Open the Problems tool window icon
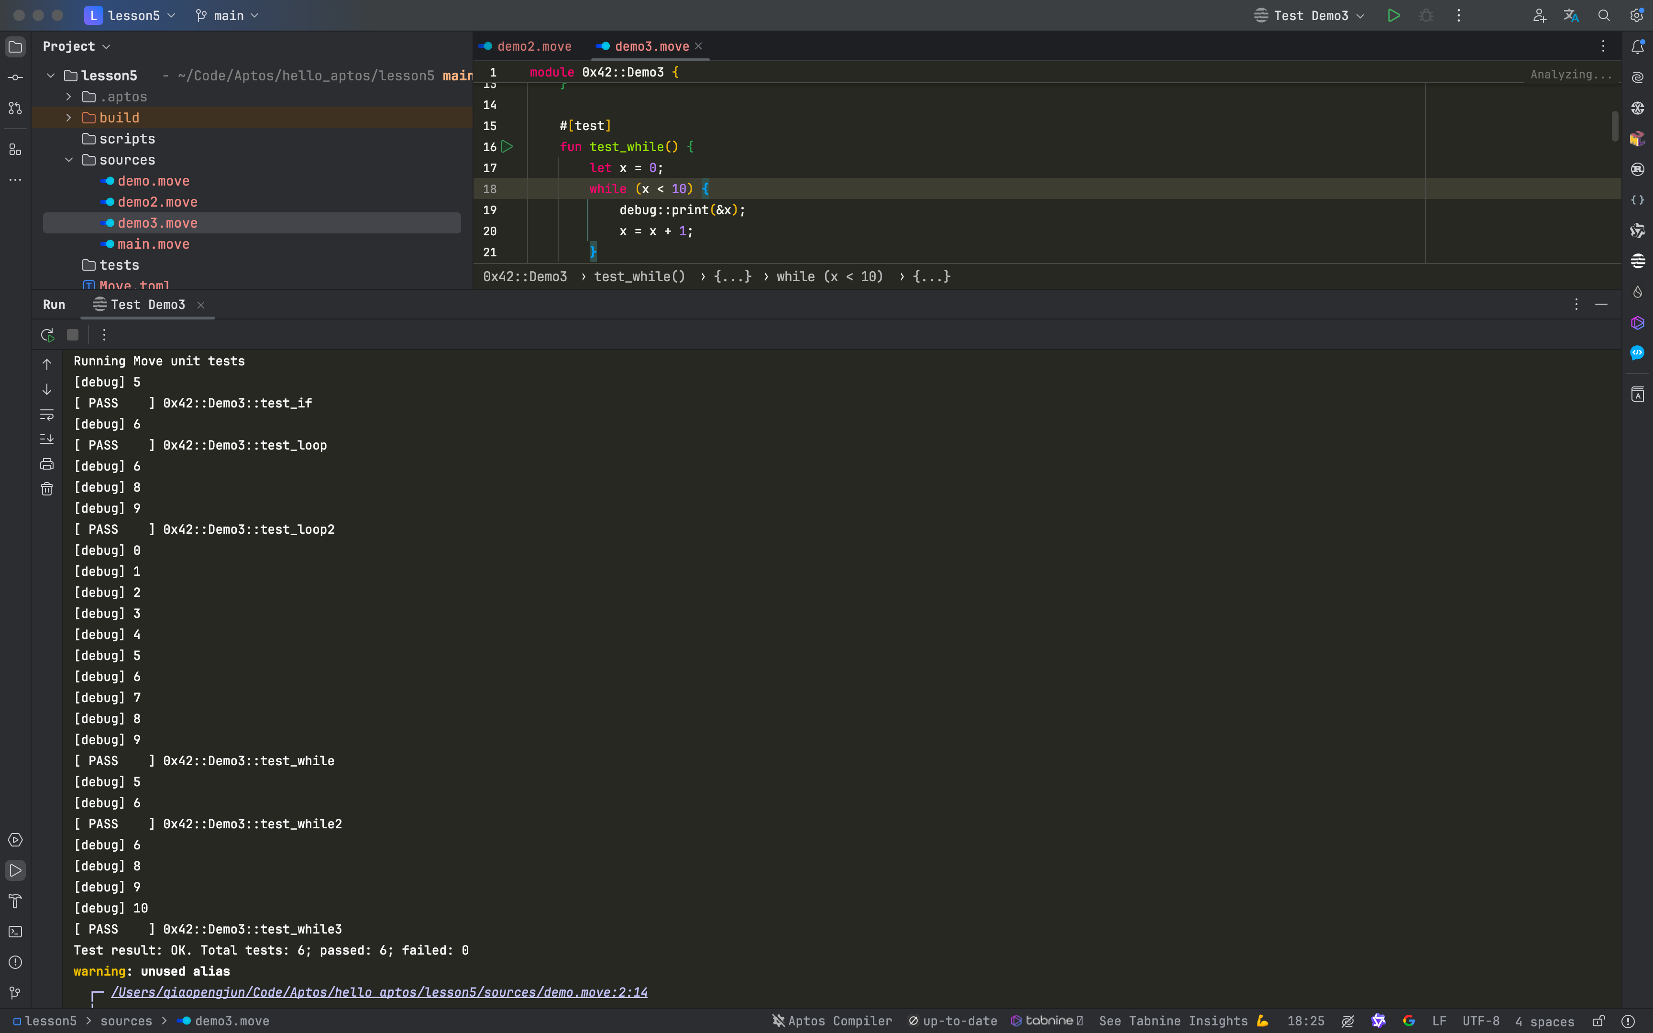Image resolution: width=1653 pixels, height=1033 pixels. [15, 962]
